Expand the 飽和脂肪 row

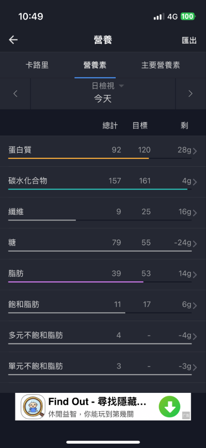click(103, 305)
